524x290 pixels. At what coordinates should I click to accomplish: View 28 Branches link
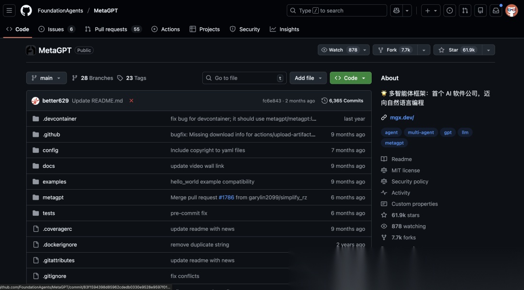point(93,78)
